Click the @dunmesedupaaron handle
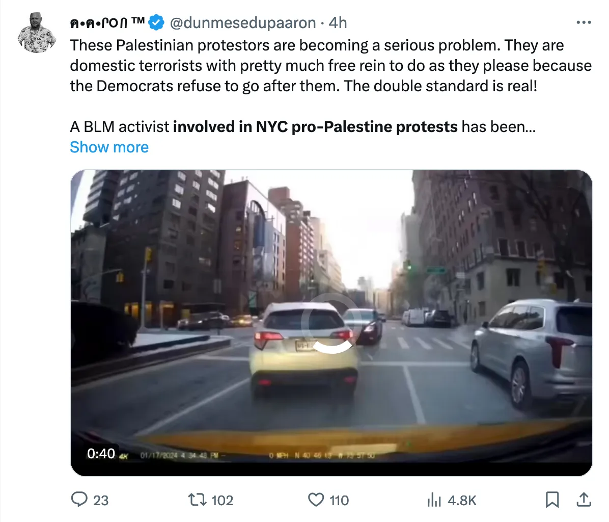The image size is (609, 522). point(243,23)
